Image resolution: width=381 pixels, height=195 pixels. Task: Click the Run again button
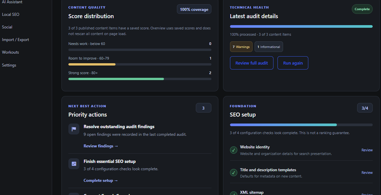pyautogui.click(x=293, y=63)
